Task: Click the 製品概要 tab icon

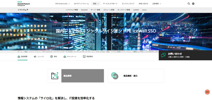Action: click(x=19, y=56)
